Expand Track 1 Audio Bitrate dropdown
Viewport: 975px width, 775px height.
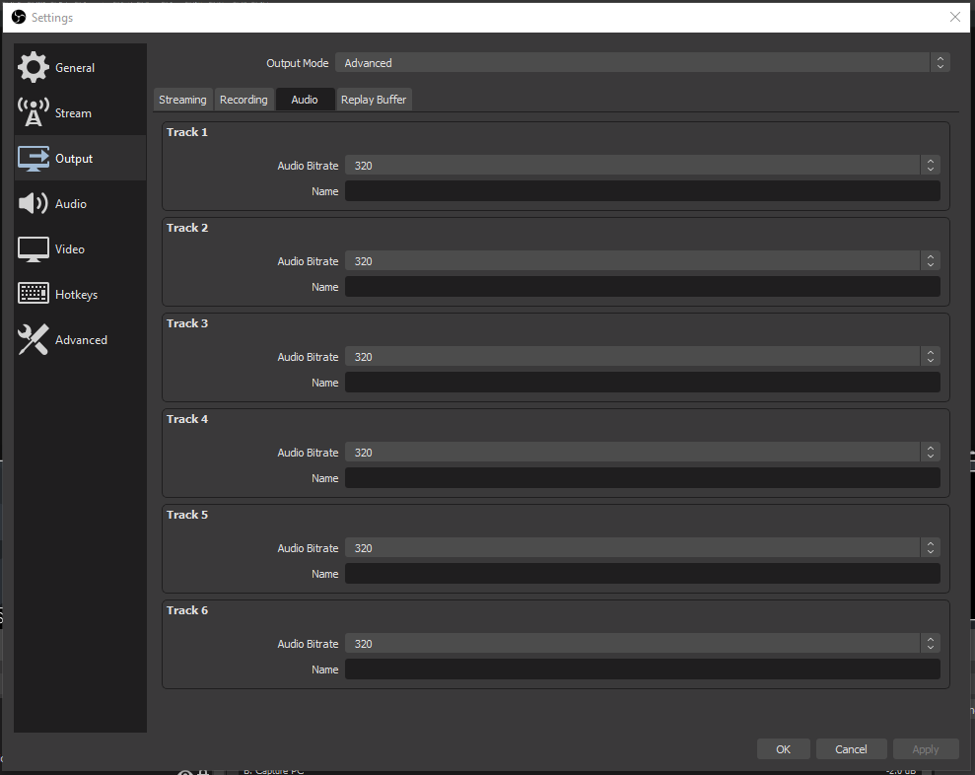tap(643, 166)
